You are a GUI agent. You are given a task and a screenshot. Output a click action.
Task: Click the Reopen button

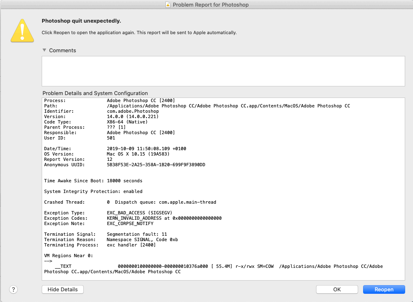[384, 289]
